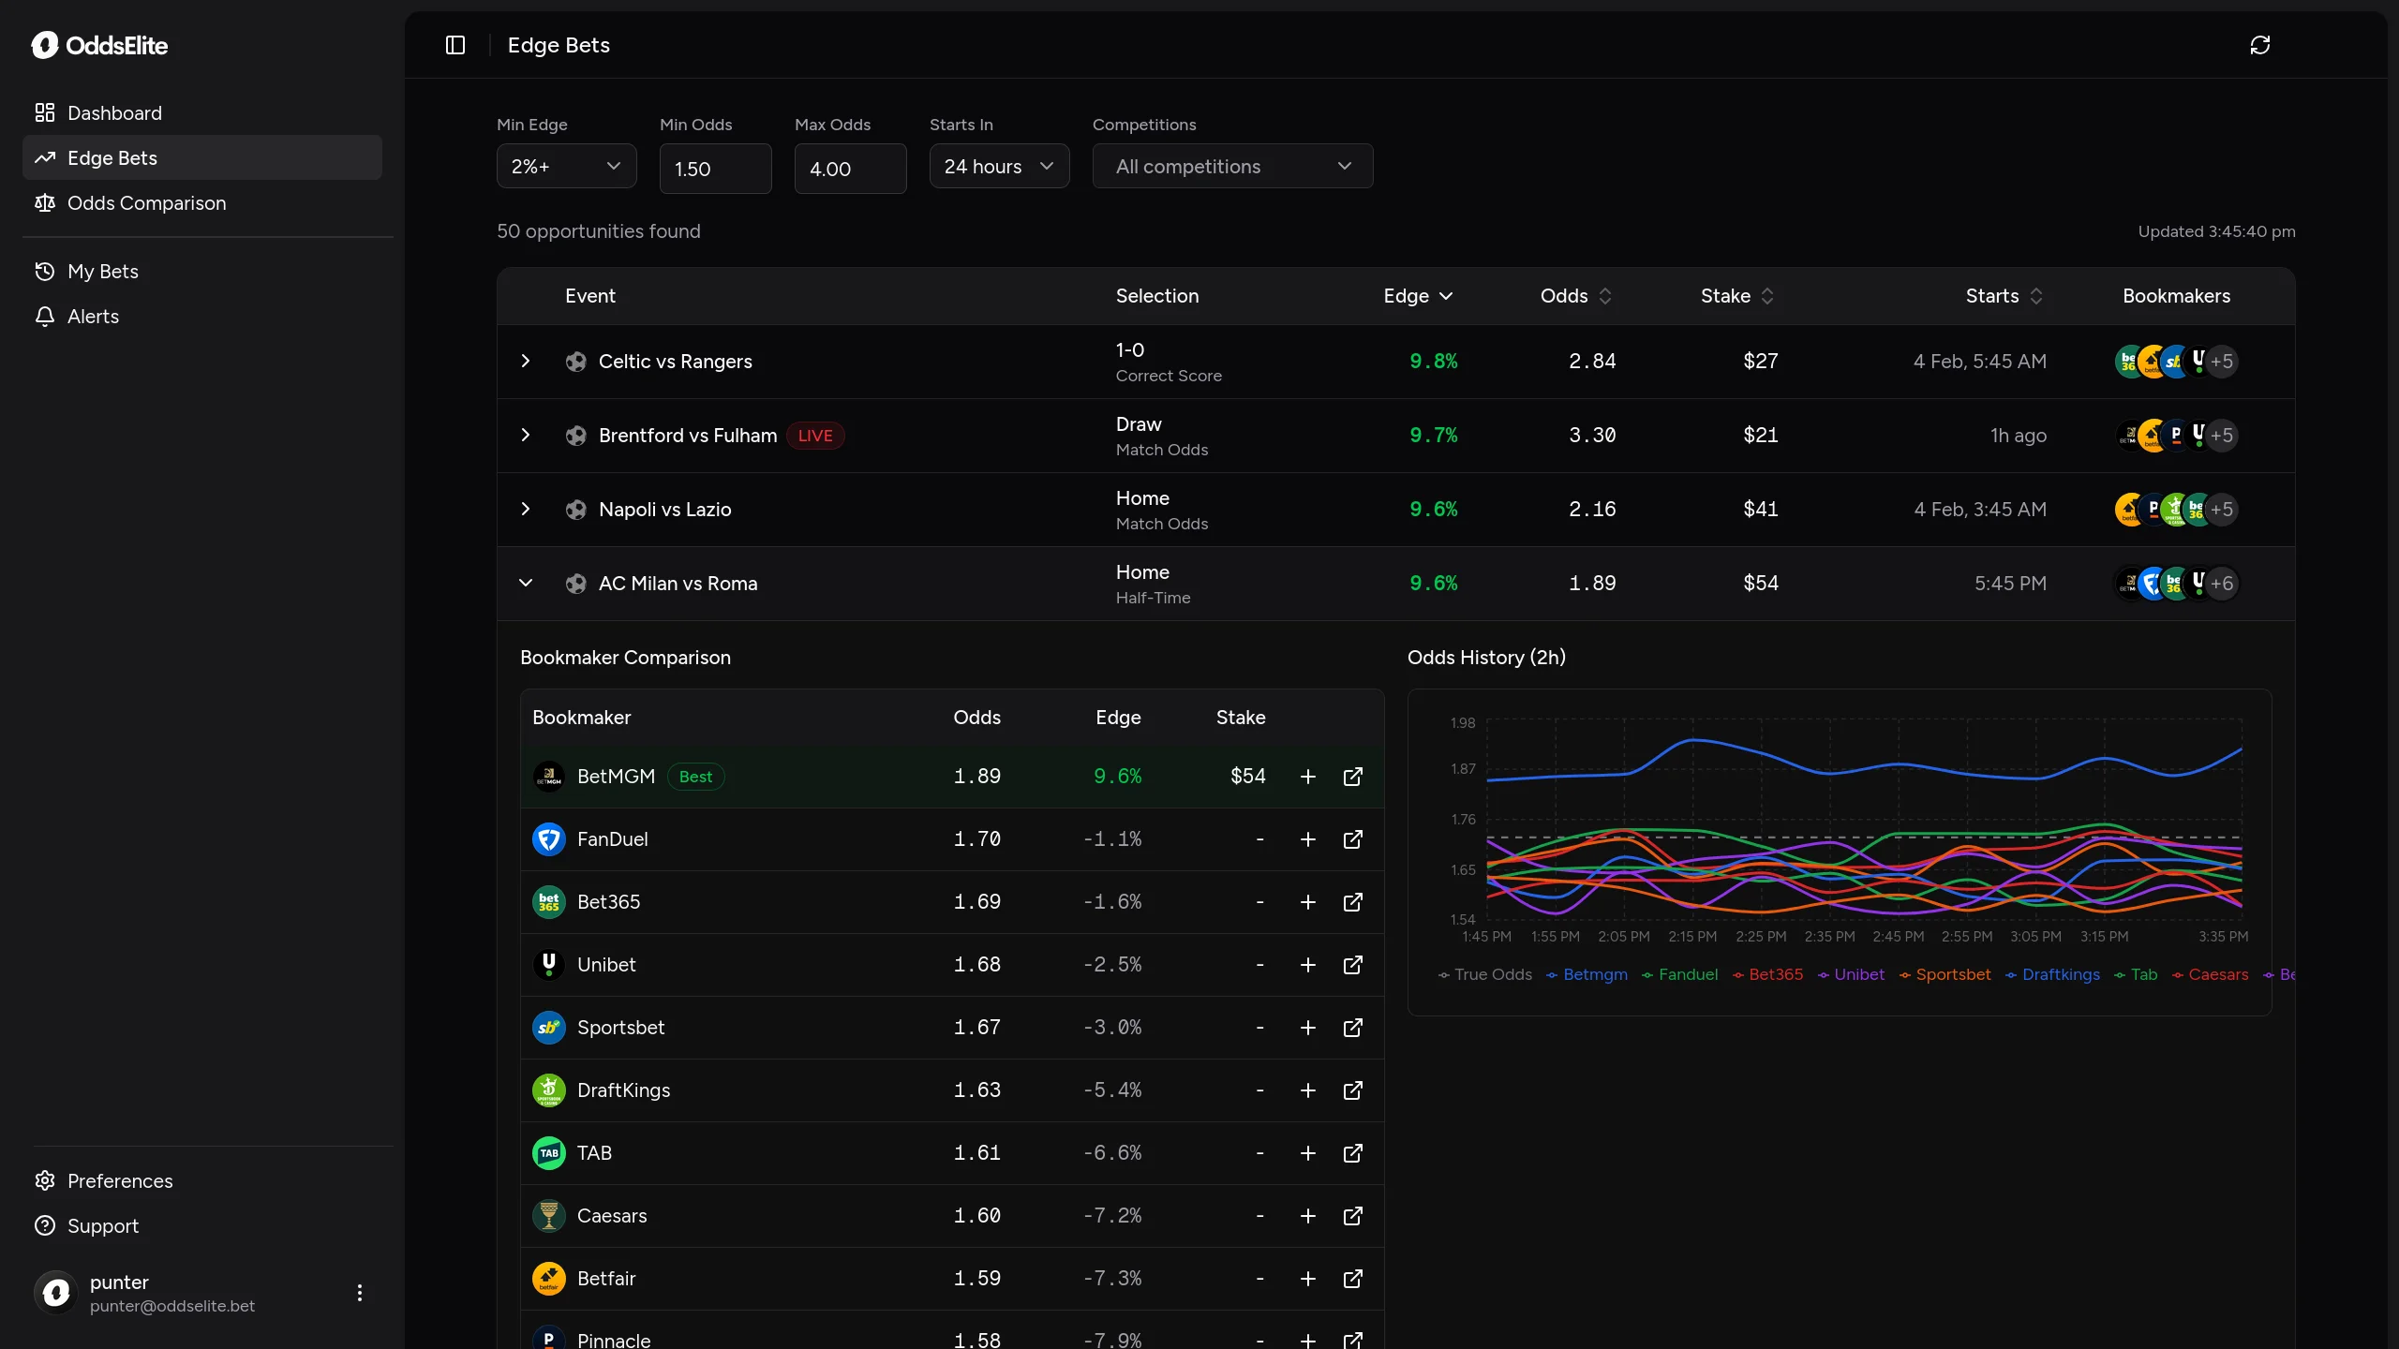Open My Bets from sidebar
The image size is (2399, 1349).
tap(103, 272)
